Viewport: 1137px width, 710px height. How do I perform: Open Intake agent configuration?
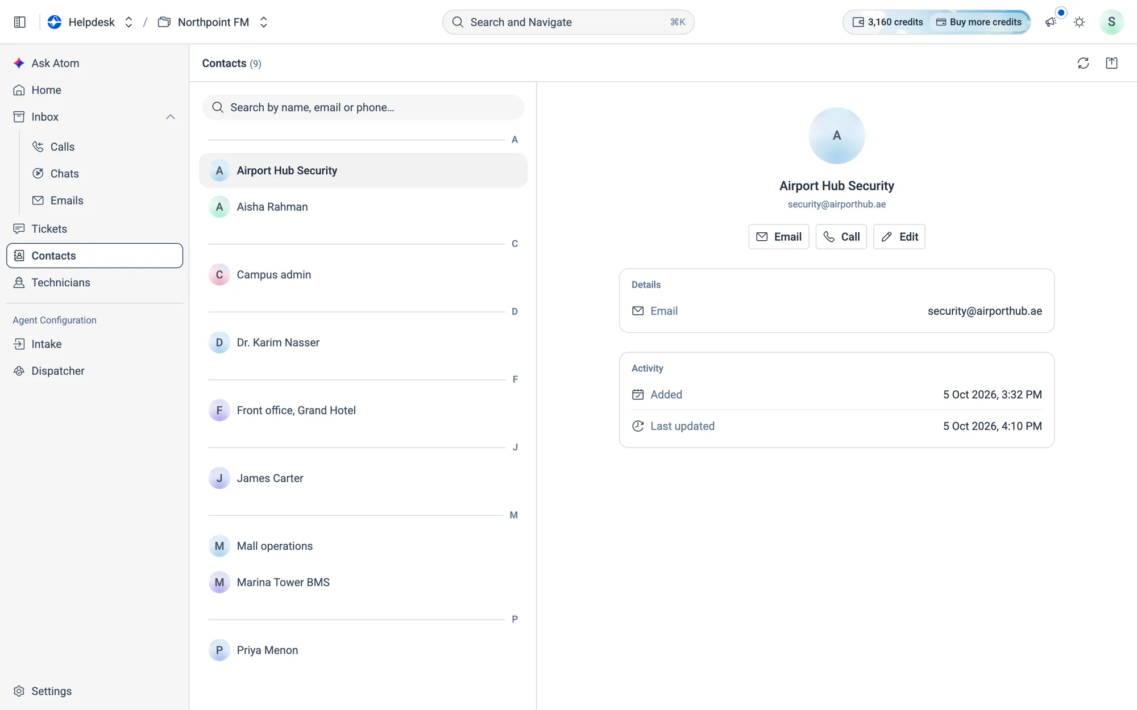pos(94,344)
